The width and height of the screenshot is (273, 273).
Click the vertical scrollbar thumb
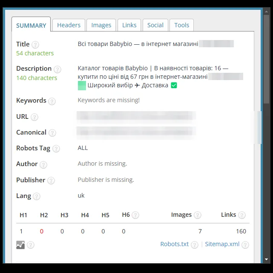pyautogui.click(x=266, y=59)
